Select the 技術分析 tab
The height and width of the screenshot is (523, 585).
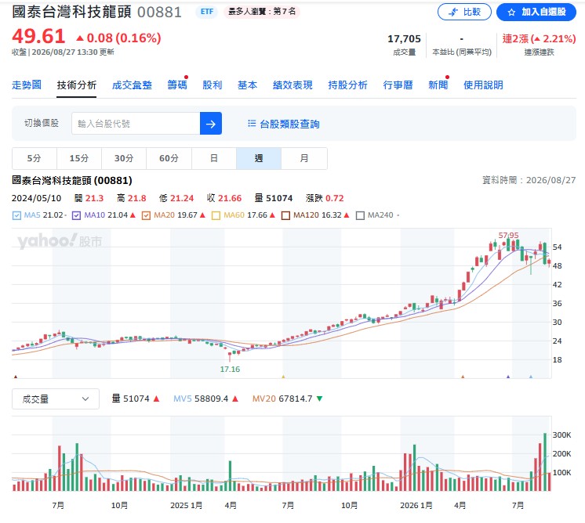[77, 85]
